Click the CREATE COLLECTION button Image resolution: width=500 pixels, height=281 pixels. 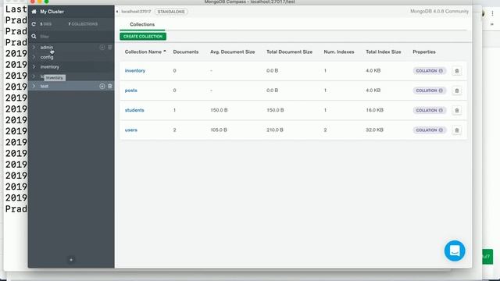coord(143,37)
